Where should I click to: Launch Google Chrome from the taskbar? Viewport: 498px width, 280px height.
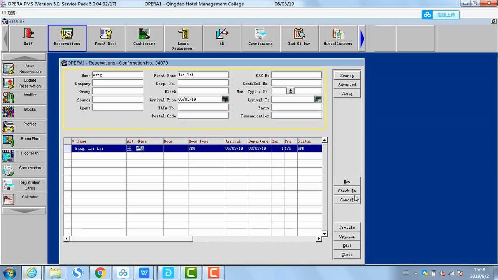(100, 273)
